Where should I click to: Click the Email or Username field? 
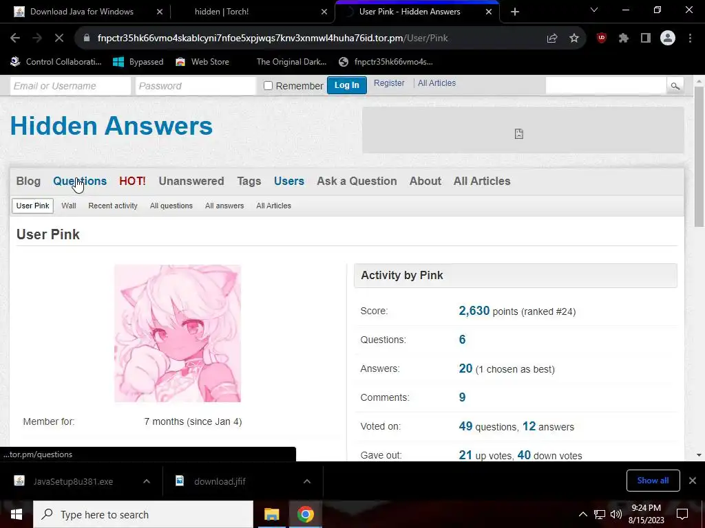coord(70,86)
